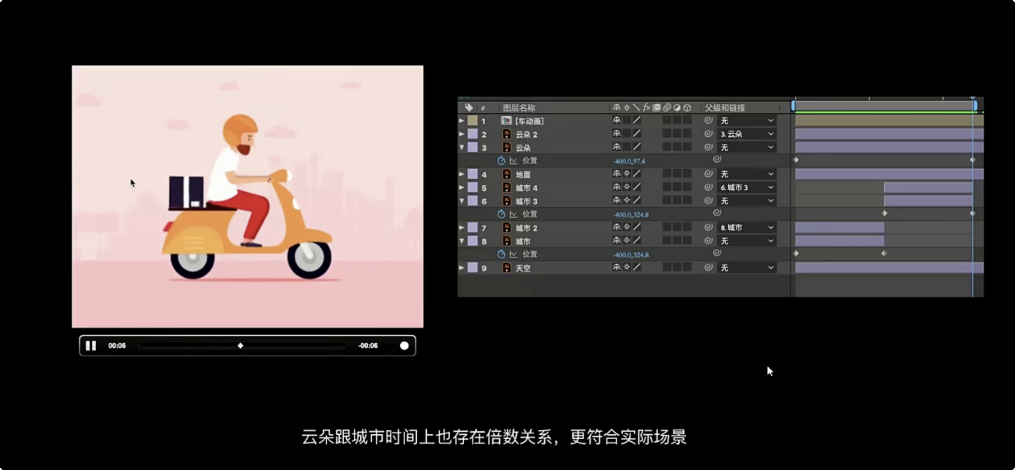
Task: Pause the video preview playback
Action: coord(91,346)
